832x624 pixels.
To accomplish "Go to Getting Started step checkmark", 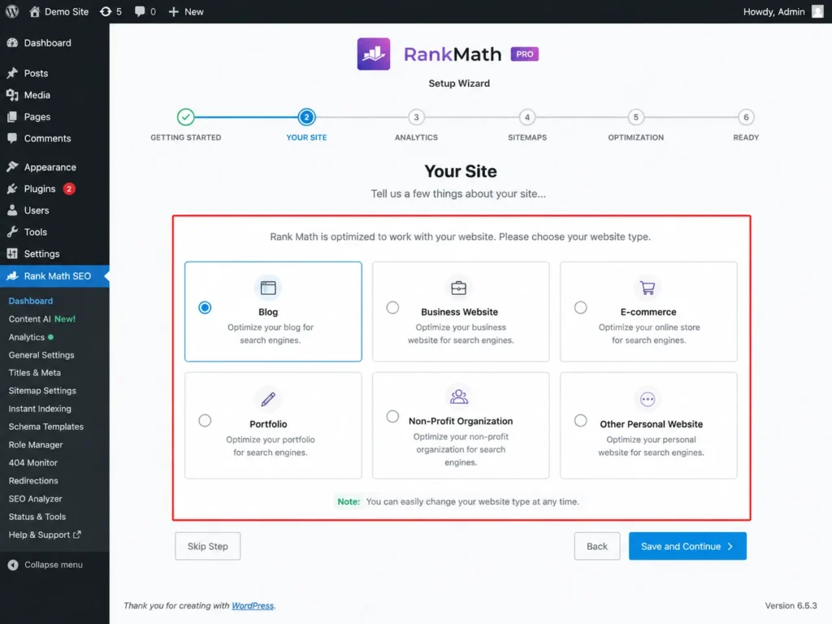I will click(186, 117).
